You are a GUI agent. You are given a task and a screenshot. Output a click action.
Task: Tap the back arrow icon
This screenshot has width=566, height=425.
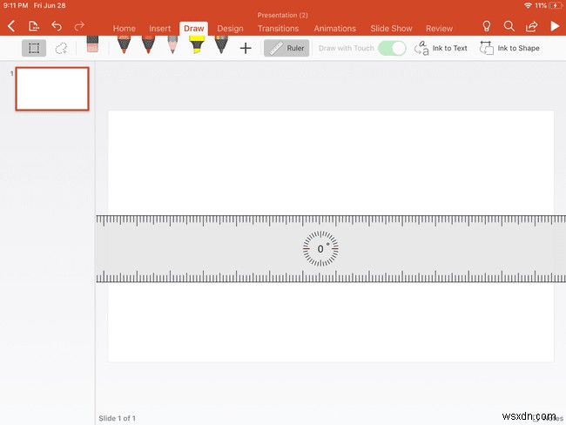(11, 26)
